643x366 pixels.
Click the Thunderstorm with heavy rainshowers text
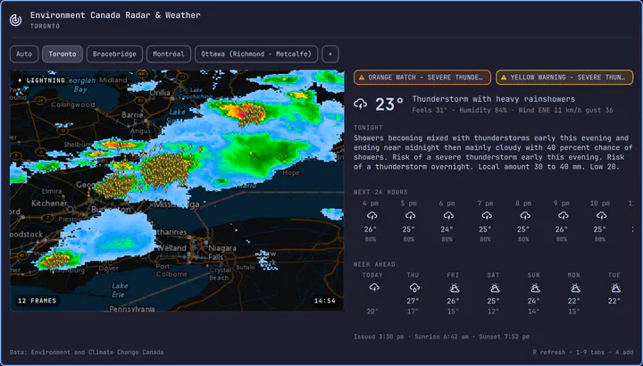click(493, 99)
